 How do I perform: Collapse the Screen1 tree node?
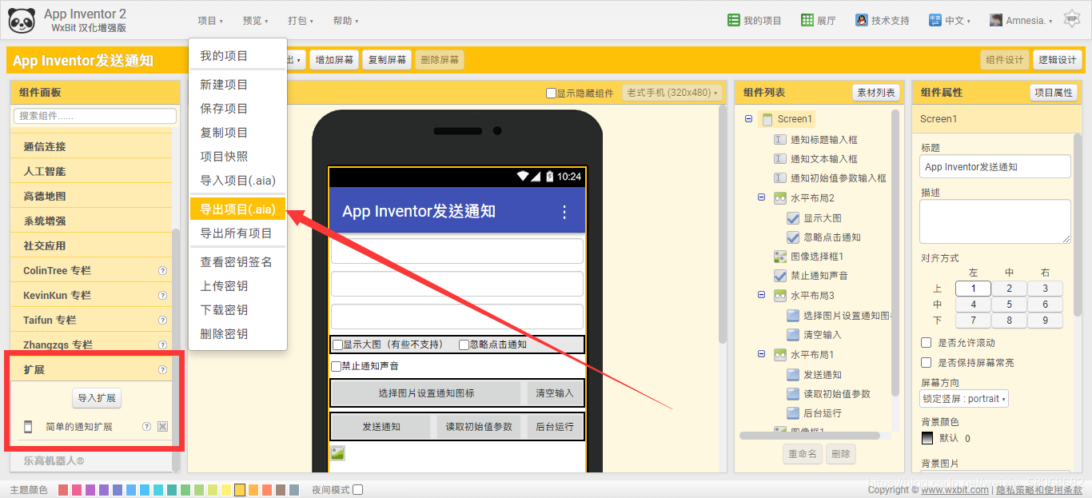pyautogui.click(x=748, y=119)
